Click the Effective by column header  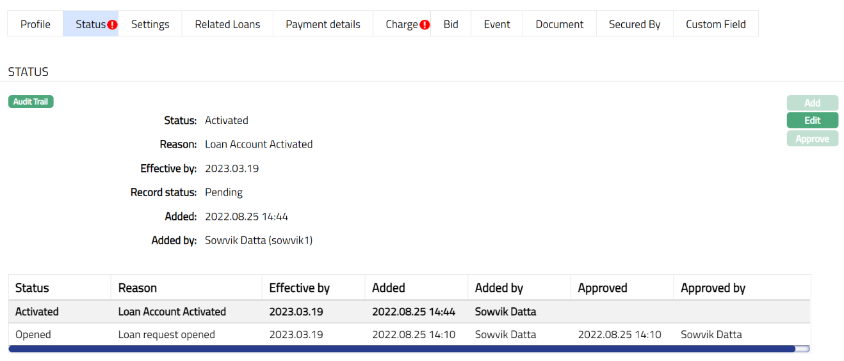pos(299,288)
